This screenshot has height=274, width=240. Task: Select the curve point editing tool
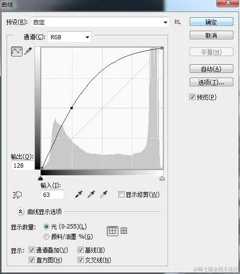pos(17,51)
